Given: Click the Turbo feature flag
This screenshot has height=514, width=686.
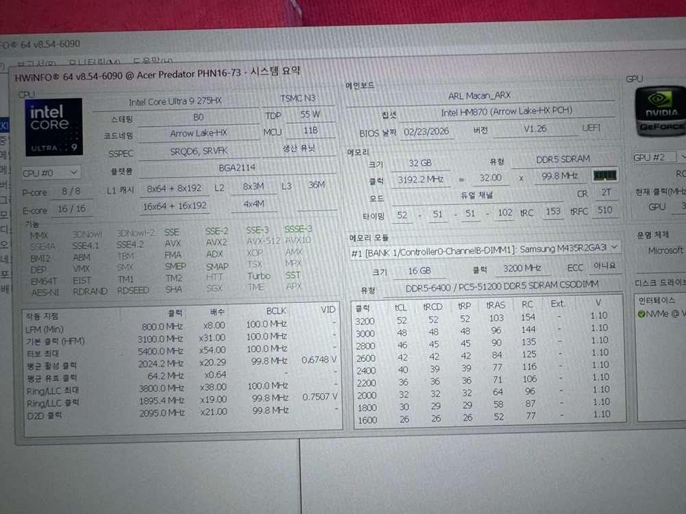Looking at the screenshot, I should pyautogui.click(x=258, y=276).
